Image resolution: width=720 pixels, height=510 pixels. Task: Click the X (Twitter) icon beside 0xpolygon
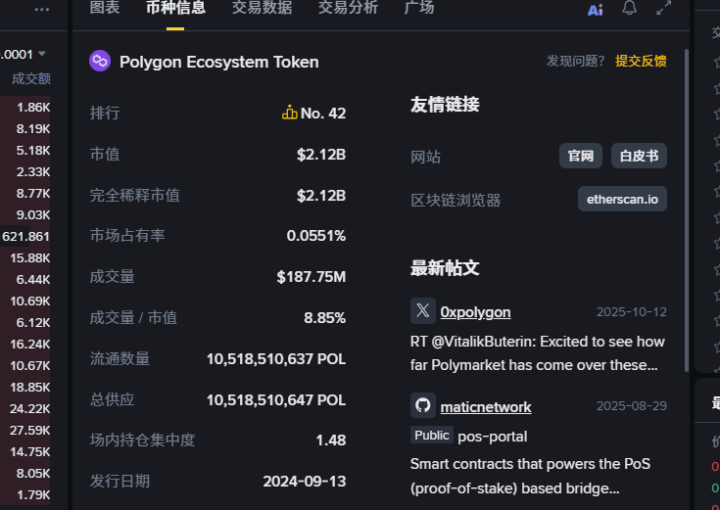coord(423,311)
